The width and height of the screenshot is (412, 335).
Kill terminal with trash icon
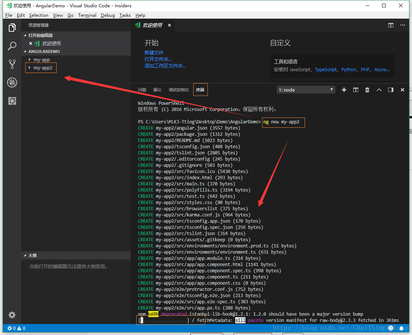pyautogui.click(x=367, y=90)
